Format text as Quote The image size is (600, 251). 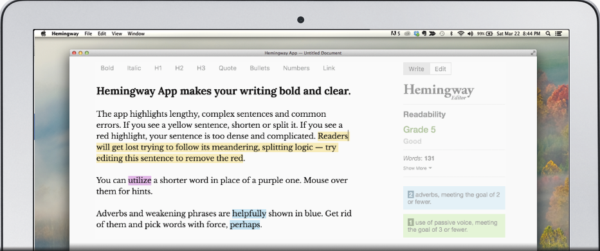click(227, 68)
